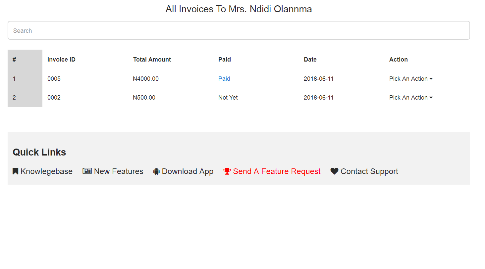The width and height of the screenshot is (485, 269).
Task: Click the date 2018-06-11 in invoice 0002 row
Action: click(319, 98)
